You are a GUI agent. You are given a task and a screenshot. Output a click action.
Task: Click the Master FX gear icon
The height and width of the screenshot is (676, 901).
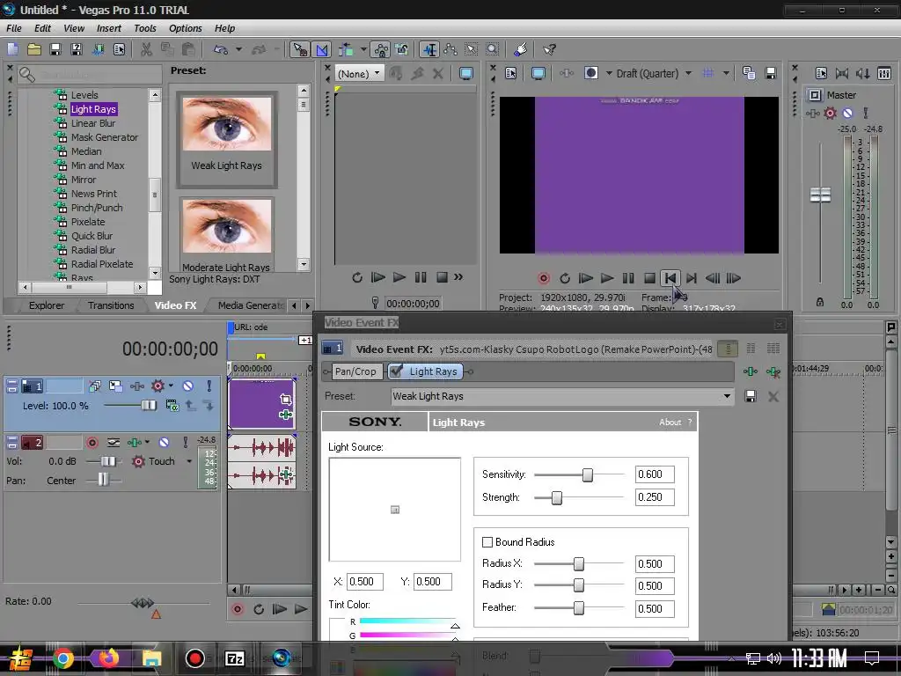[830, 114]
